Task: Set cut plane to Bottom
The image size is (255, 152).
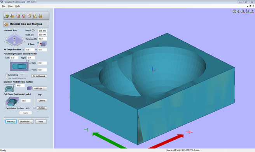Action: click(x=42, y=108)
